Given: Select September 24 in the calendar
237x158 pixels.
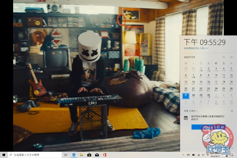Looking at the screenshot, I should pos(216,89).
